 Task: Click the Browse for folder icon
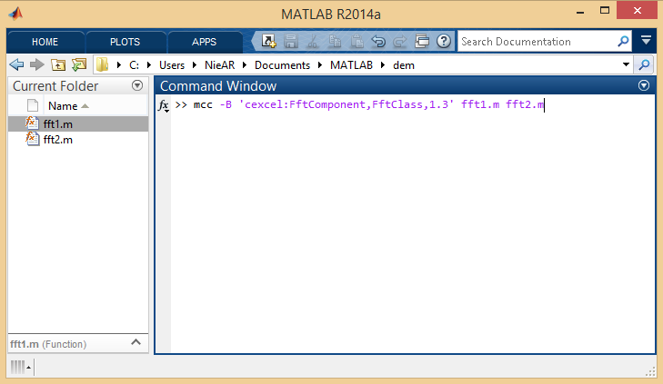79,64
